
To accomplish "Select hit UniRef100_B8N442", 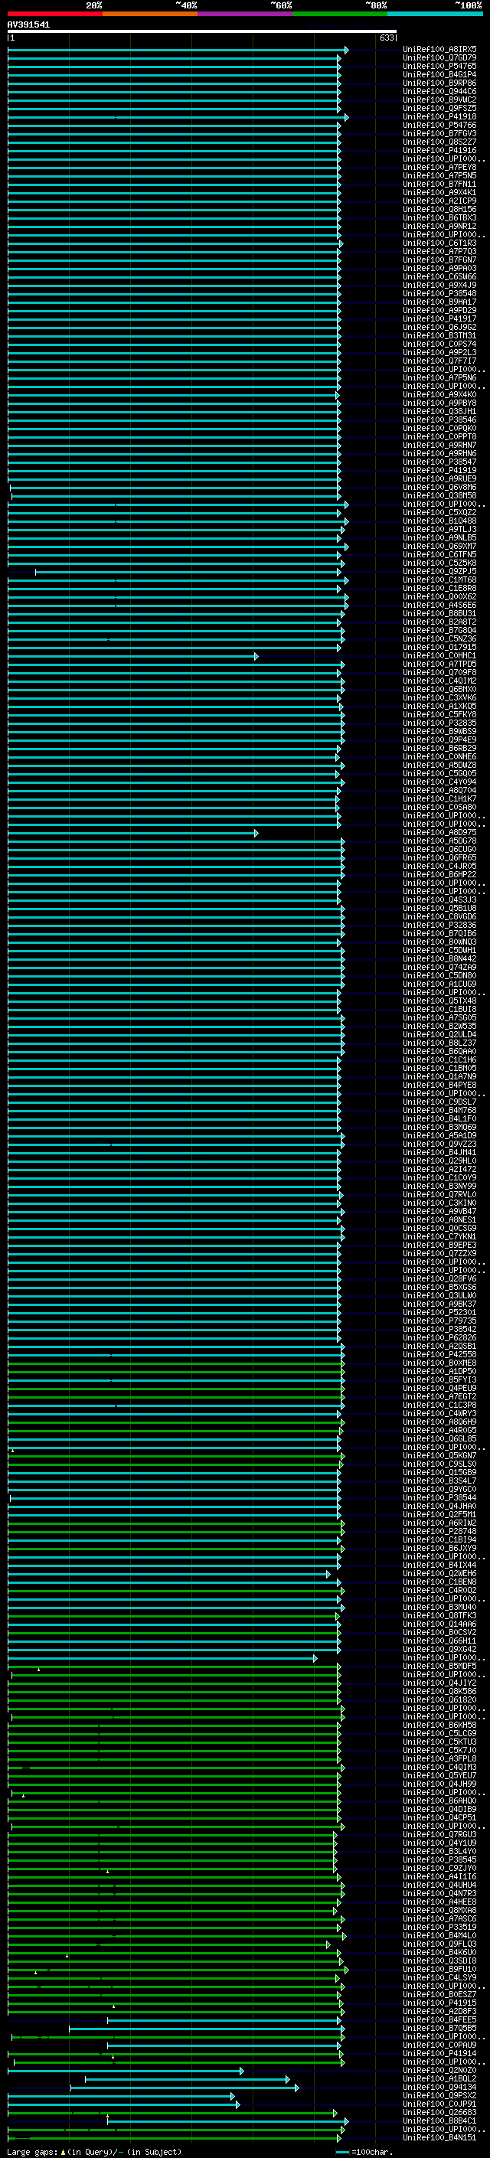I will 439,959.
